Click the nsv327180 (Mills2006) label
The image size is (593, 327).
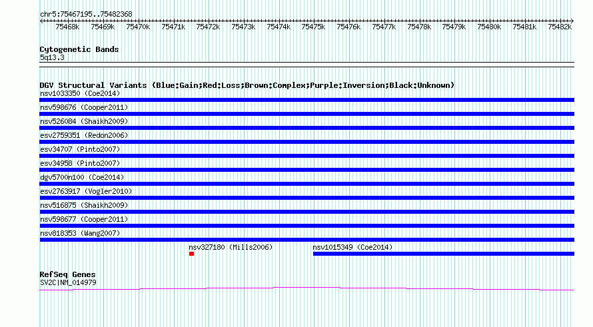click(231, 247)
